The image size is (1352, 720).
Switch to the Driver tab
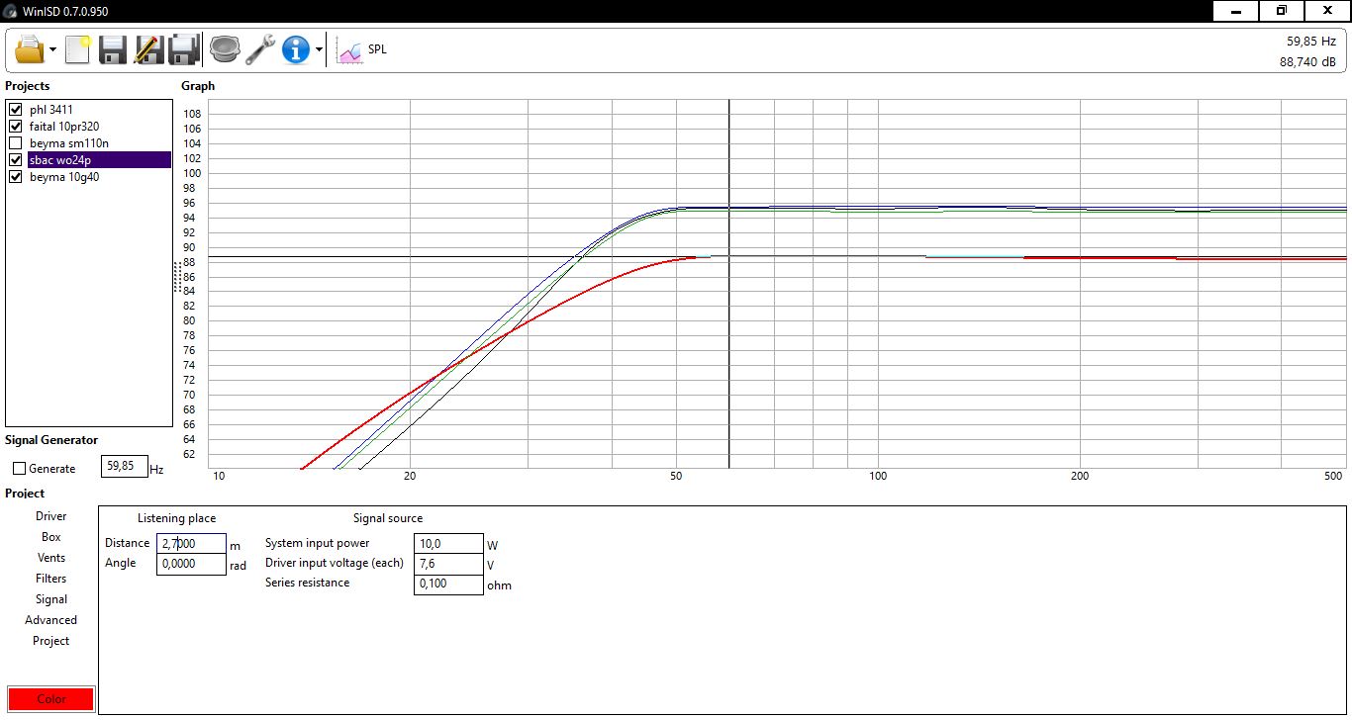tap(51, 516)
